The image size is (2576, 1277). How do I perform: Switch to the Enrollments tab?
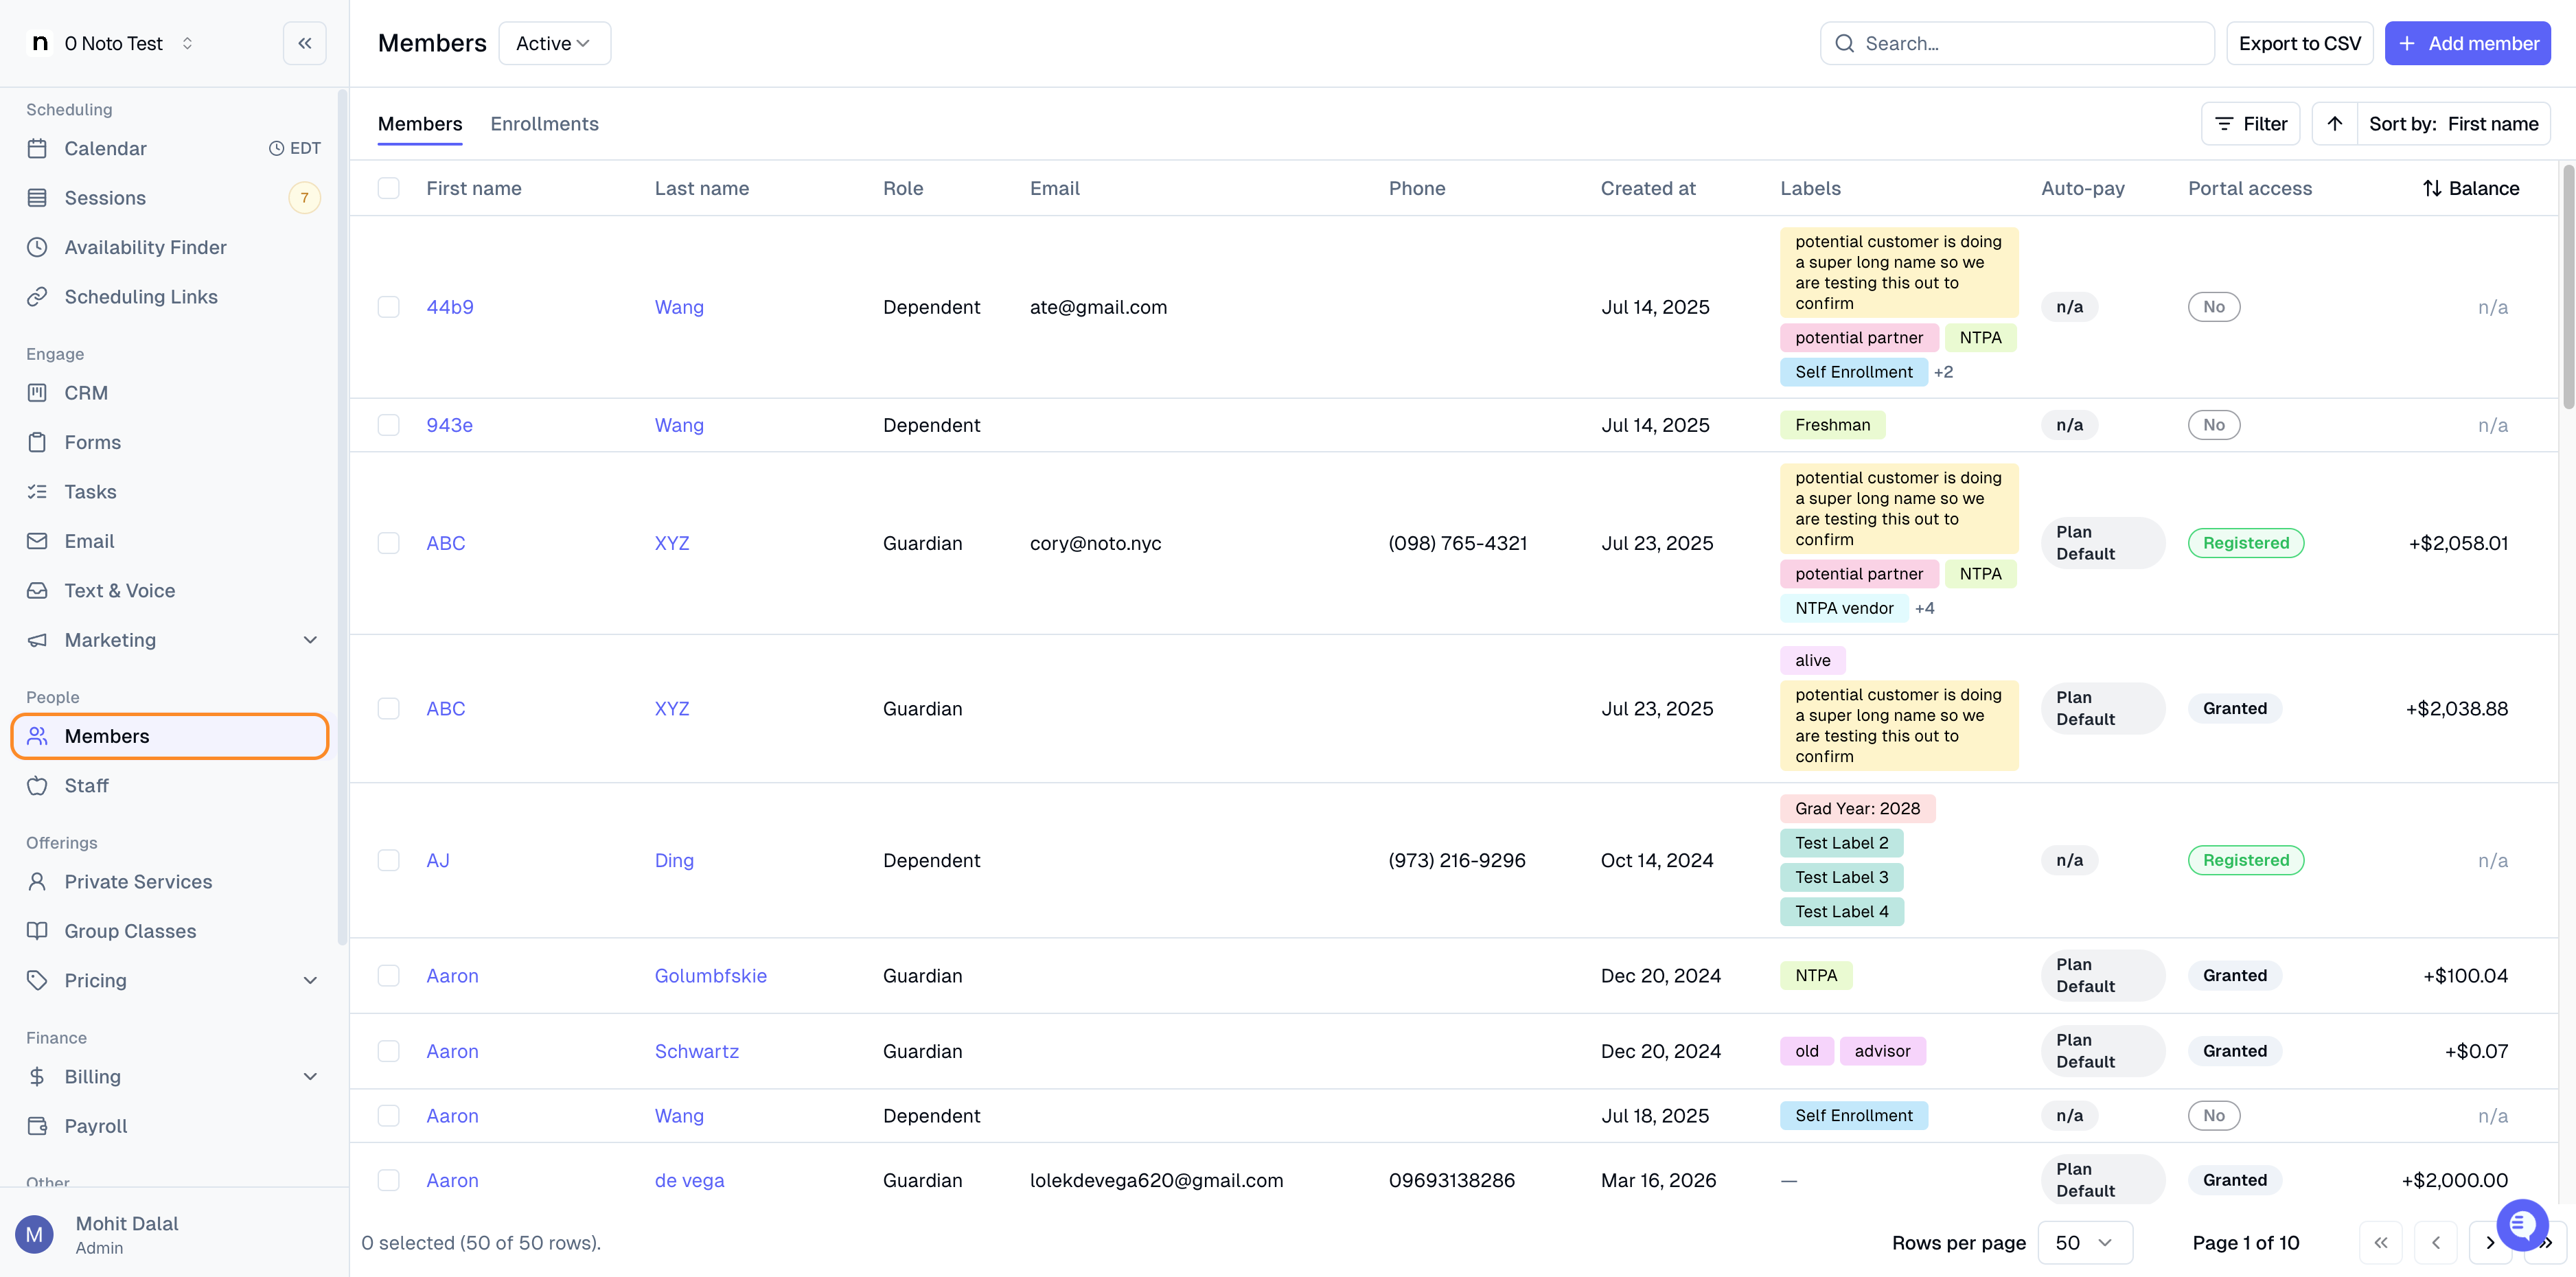[x=544, y=124]
